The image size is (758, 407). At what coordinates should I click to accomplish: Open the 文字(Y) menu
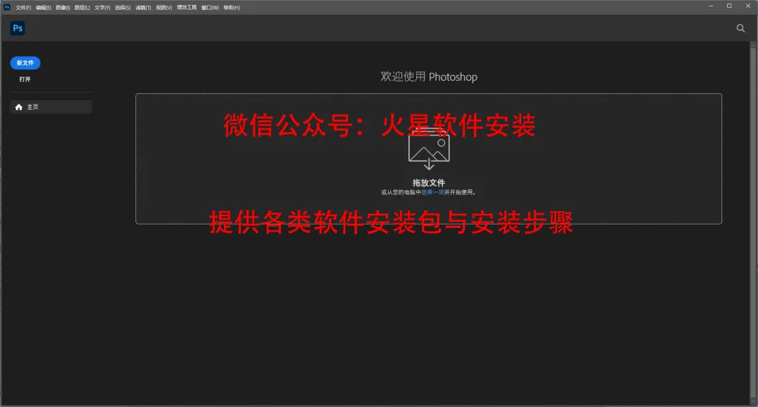pyautogui.click(x=102, y=8)
